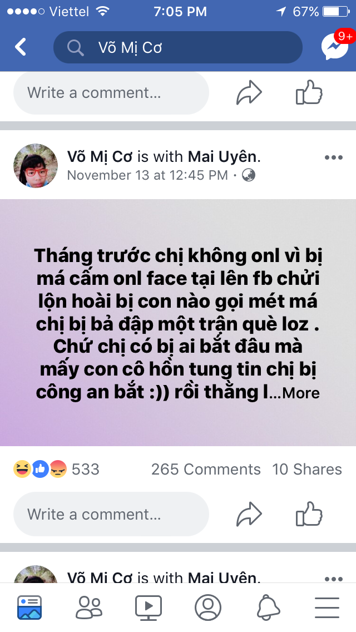Tap the search magnifier icon
This screenshot has width=356, height=632.
pos(75,47)
